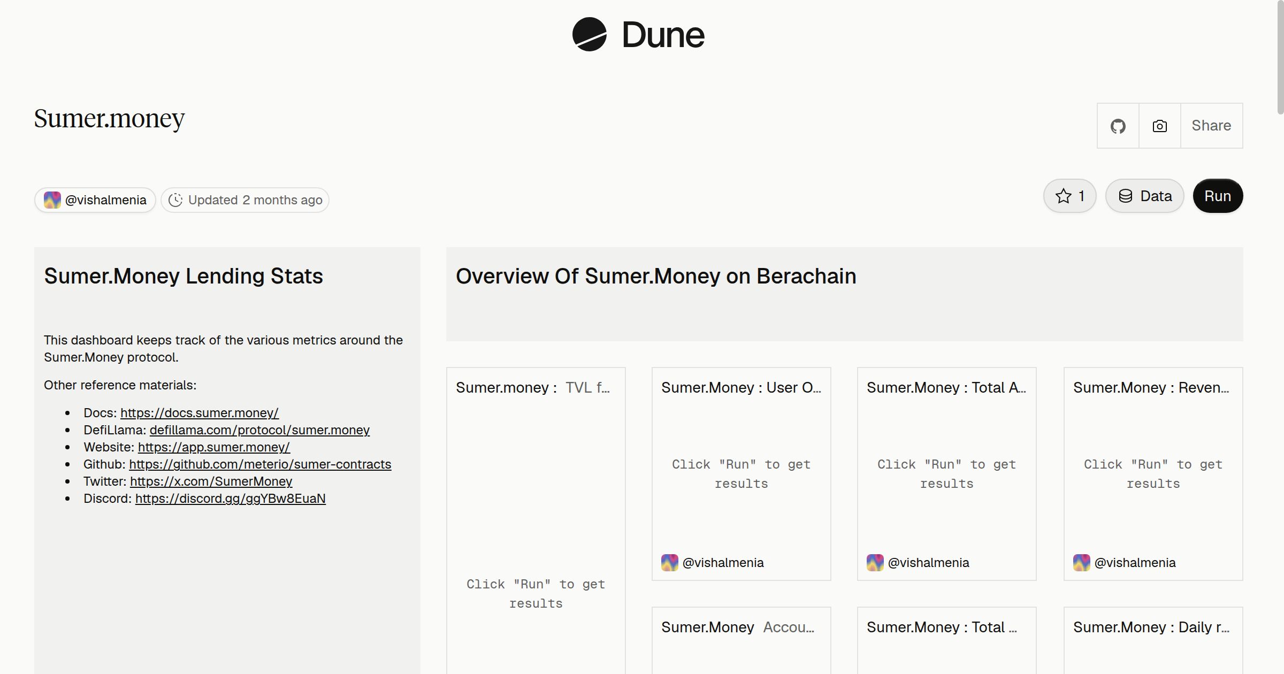
Task: Click the Updated 2 months ago badge
Action: pos(245,200)
